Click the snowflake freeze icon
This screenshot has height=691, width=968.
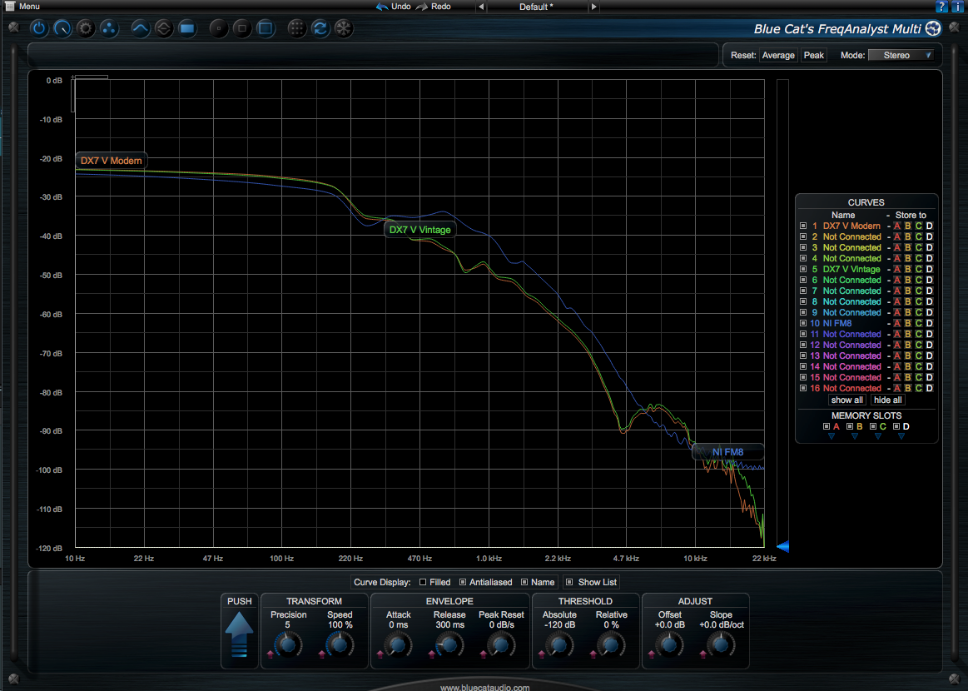click(343, 28)
